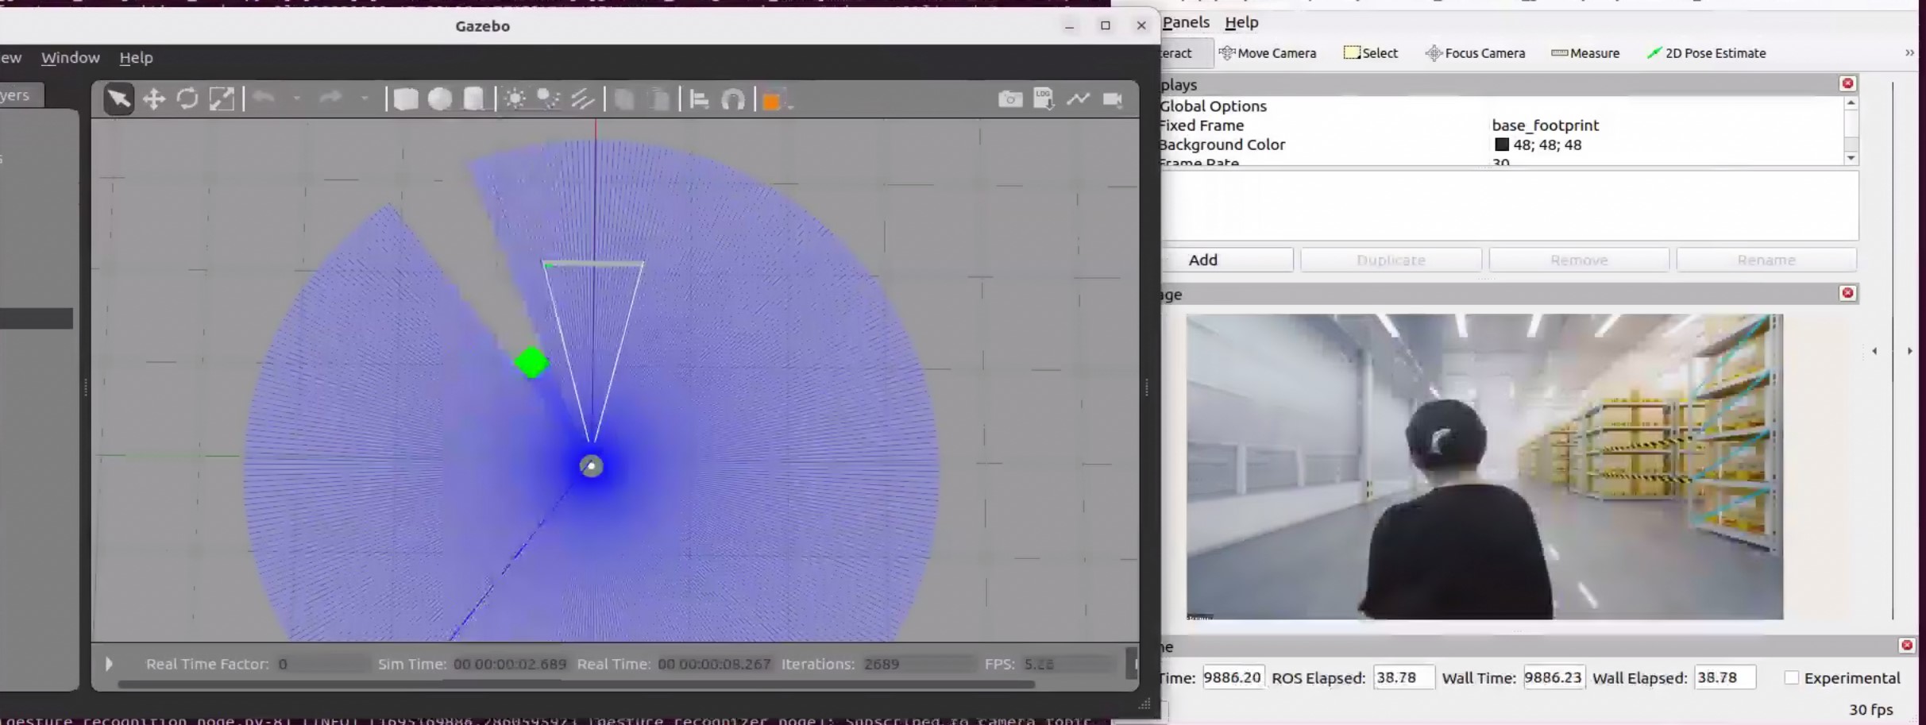
Task: Click the Rename button
Action: 1766,260
